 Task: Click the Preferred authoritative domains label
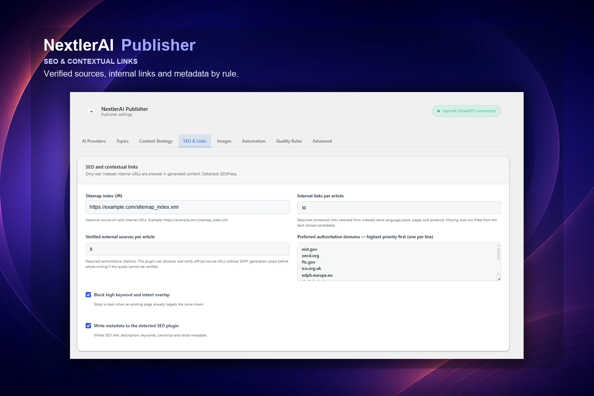(x=365, y=237)
